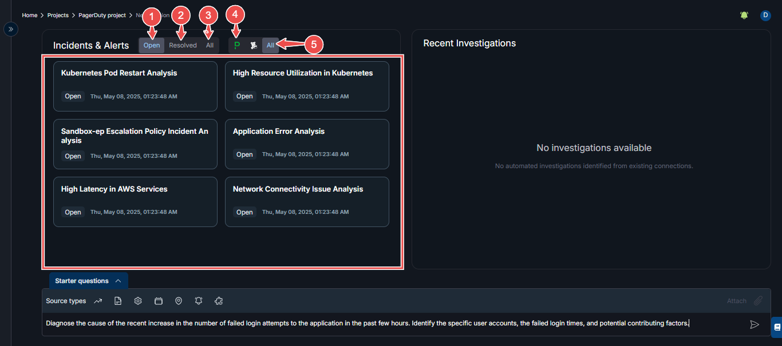782x346 pixels.
Task: Select the puzzle piece source type icon
Action: (218, 301)
